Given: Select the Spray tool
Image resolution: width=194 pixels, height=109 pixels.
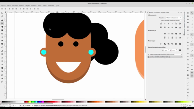Looking at the screenshot, I should click(x=2, y=61).
